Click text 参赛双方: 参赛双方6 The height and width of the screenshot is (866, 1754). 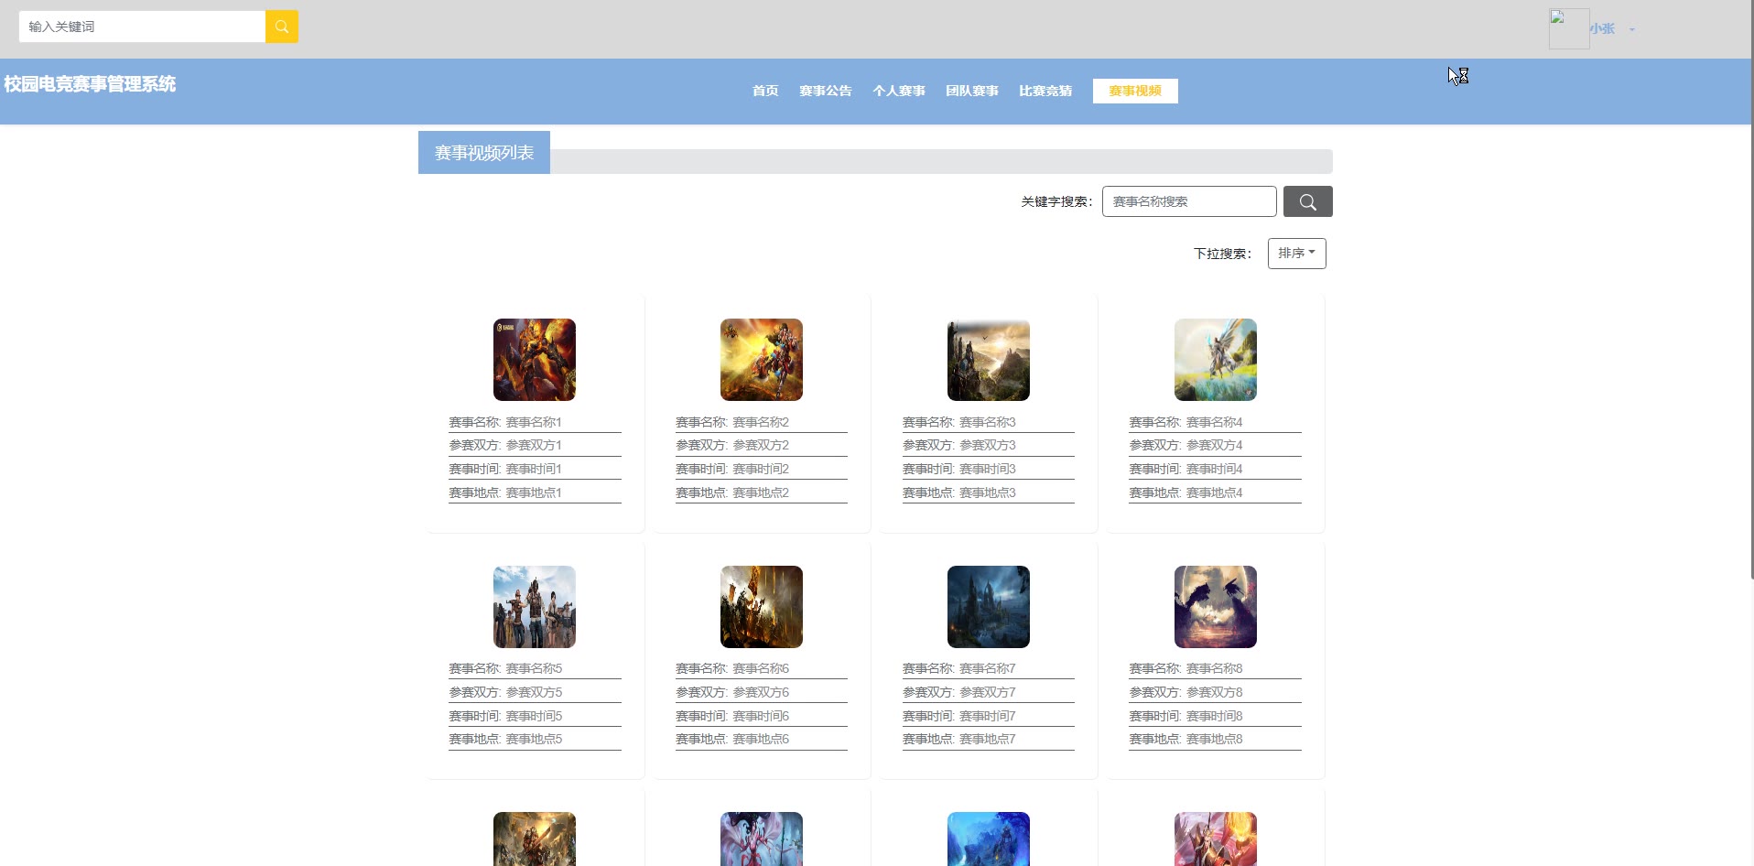click(732, 692)
